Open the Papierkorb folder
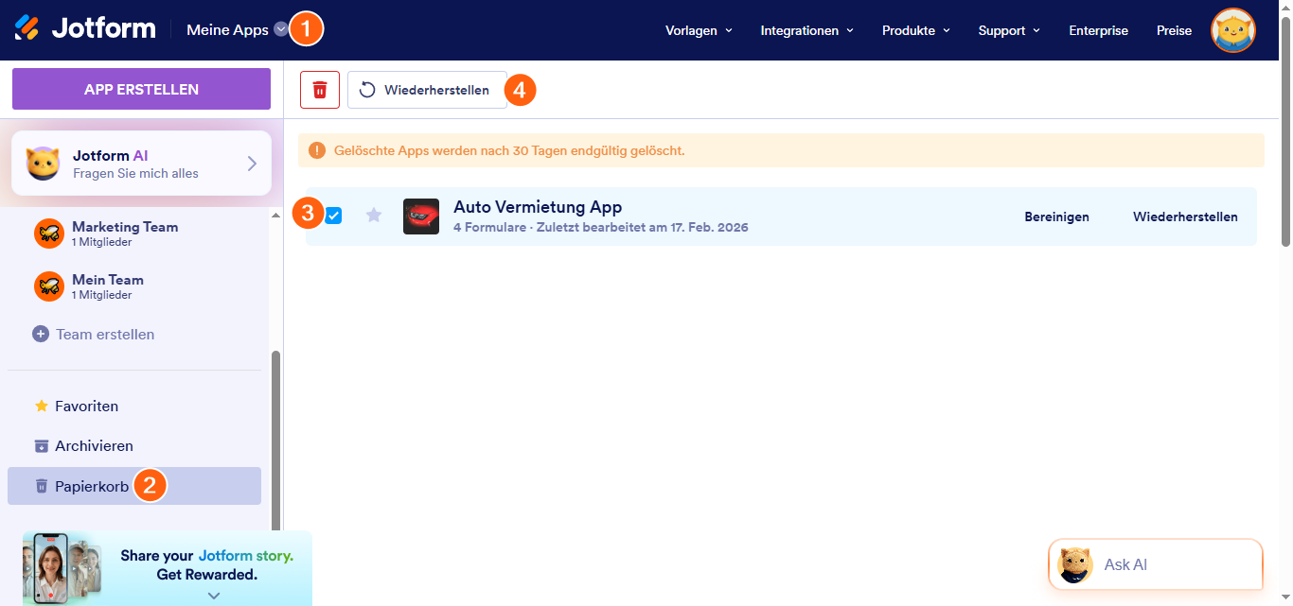 tap(134, 486)
